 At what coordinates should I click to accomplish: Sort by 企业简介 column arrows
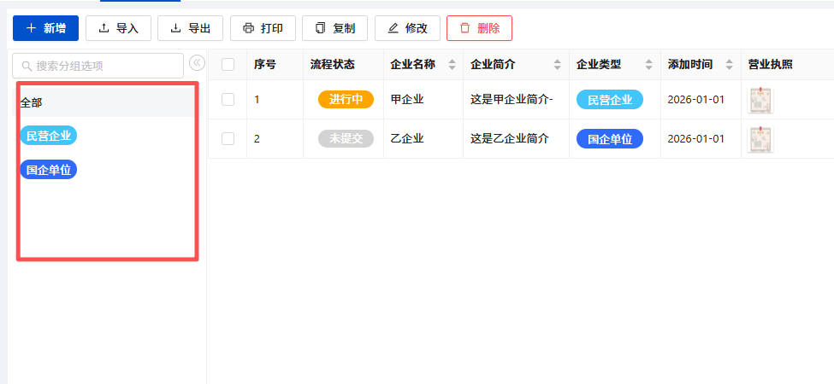pos(558,65)
